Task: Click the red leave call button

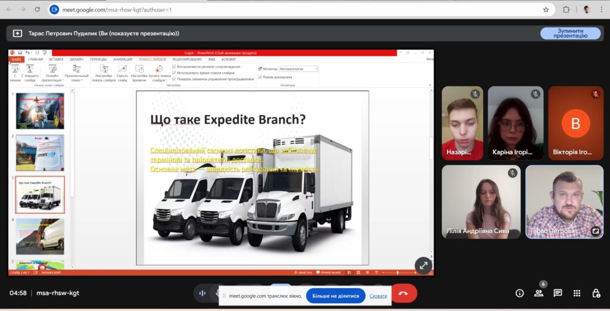Action: [403, 293]
